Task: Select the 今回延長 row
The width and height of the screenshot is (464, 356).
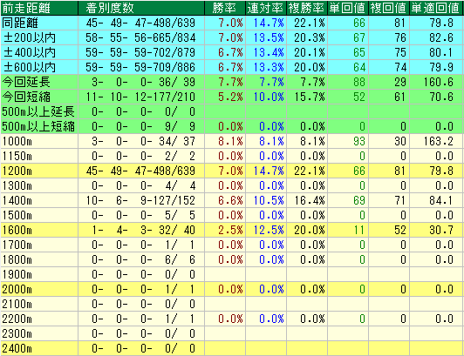Action: pyautogui.click(x=232, y=82)
